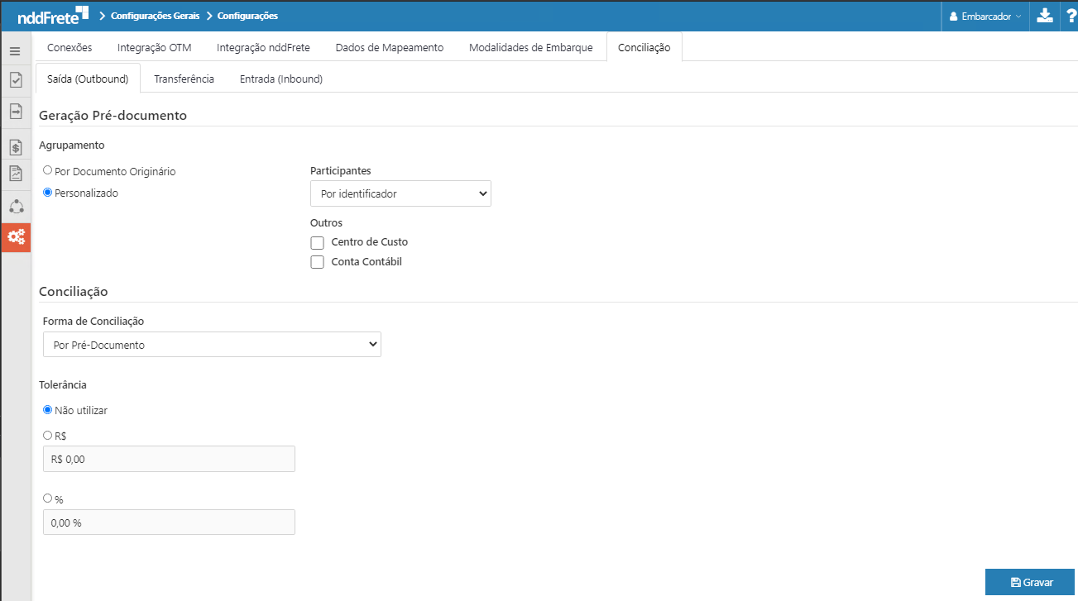Open the document checkmark sidebar icon
This screenshot has height=601, width=1078.
(x=15, y=80)
